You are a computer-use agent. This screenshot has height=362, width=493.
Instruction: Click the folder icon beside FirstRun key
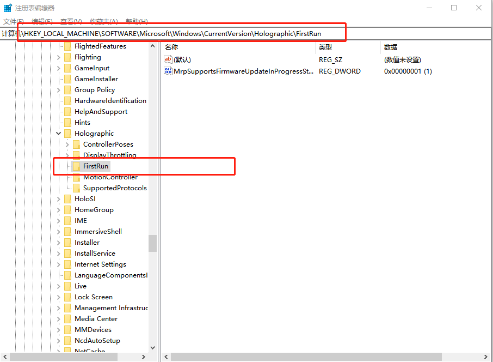[x=76, y=166]
